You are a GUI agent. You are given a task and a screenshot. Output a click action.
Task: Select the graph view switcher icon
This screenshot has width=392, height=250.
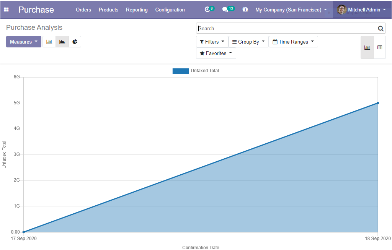click(367, 47)
